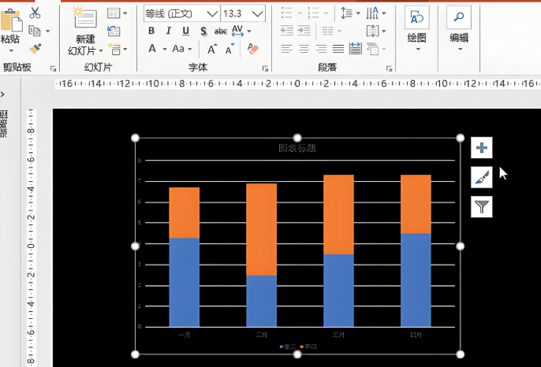This screenshot has height=367, width=541.
Task: Expand the Slide Layout dropdown
Action: click(117, 13)
